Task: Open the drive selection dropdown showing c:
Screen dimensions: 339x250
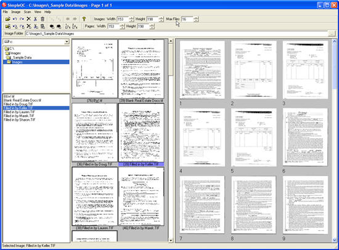Action: tap(67, 42)
